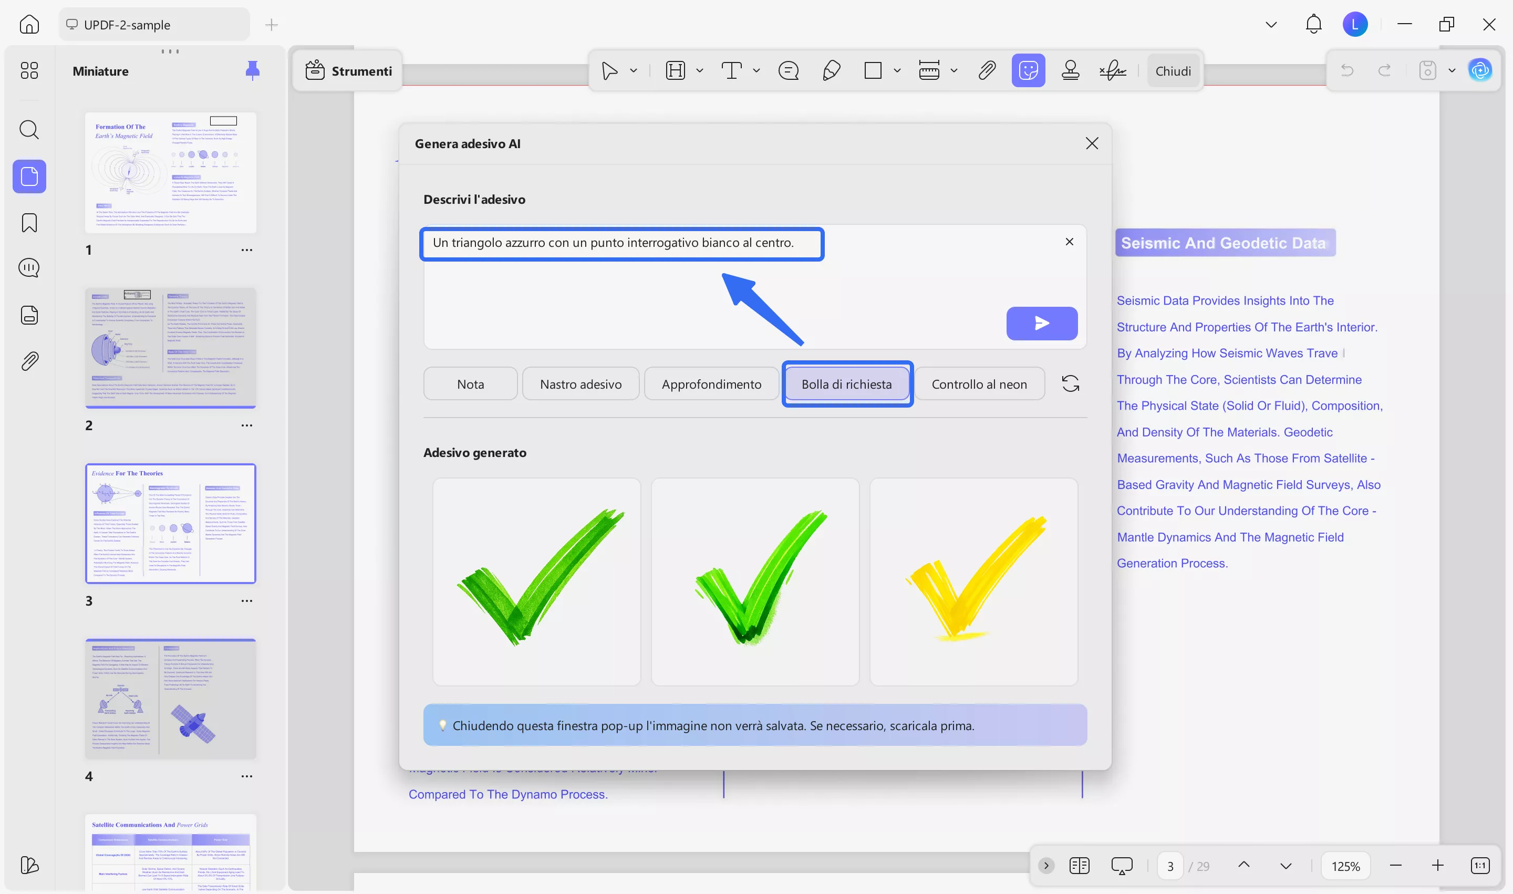
Task: Toggle the Nota style option
Action: click(470, 384)
